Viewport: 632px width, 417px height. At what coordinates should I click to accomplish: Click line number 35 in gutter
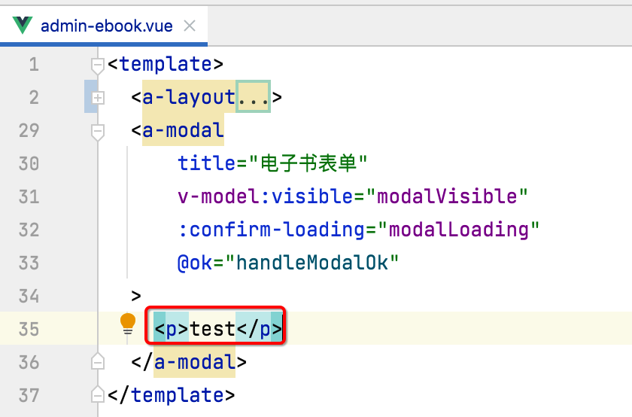click(x=29, y=329)
